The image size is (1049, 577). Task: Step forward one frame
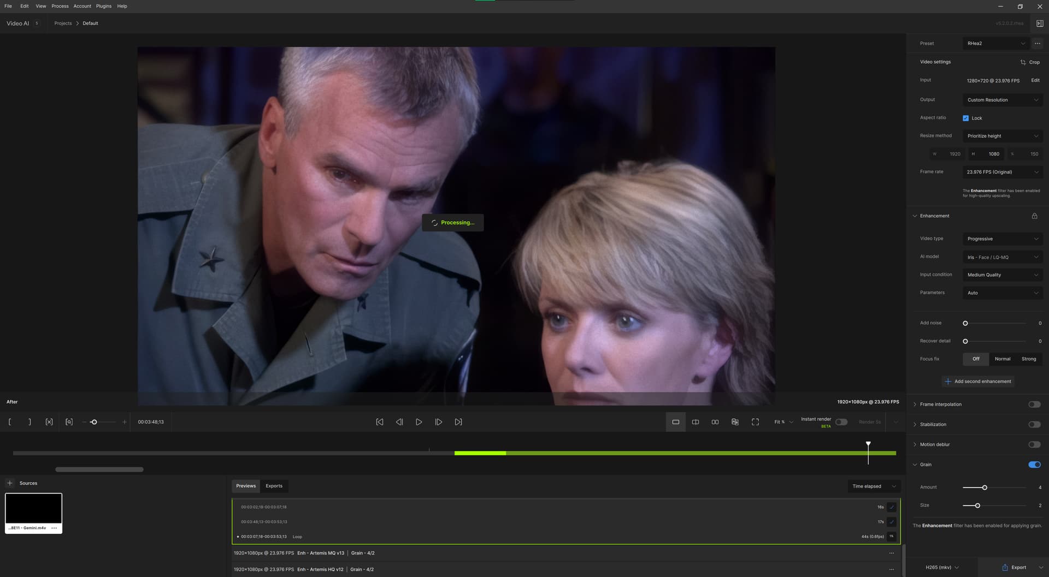[x=438, y=422]
